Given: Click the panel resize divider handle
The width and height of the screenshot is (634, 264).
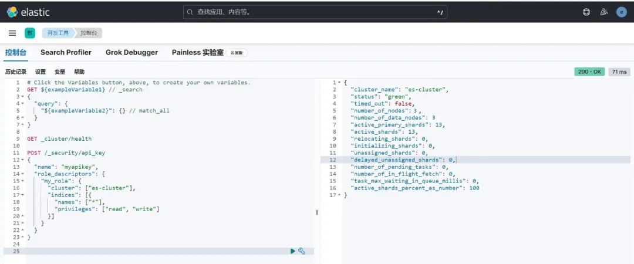Looking at the screenshot, I should click(x=317, y=212).
